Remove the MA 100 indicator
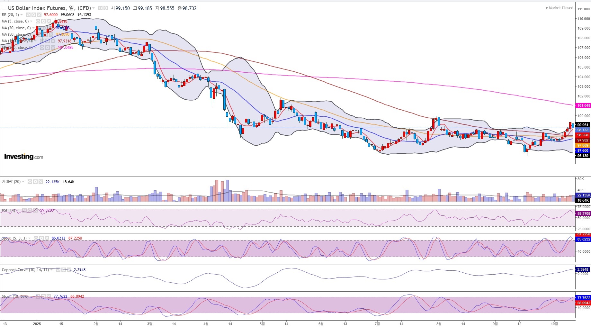This screenshot has height=327, width=591. [x=53, y=41]
